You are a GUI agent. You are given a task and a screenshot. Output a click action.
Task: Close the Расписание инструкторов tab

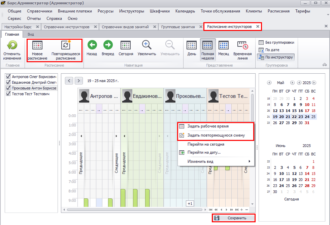tap(258, 27)
